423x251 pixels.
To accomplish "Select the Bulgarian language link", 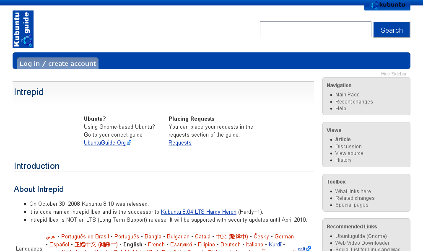I will click(x=178, y=236).
